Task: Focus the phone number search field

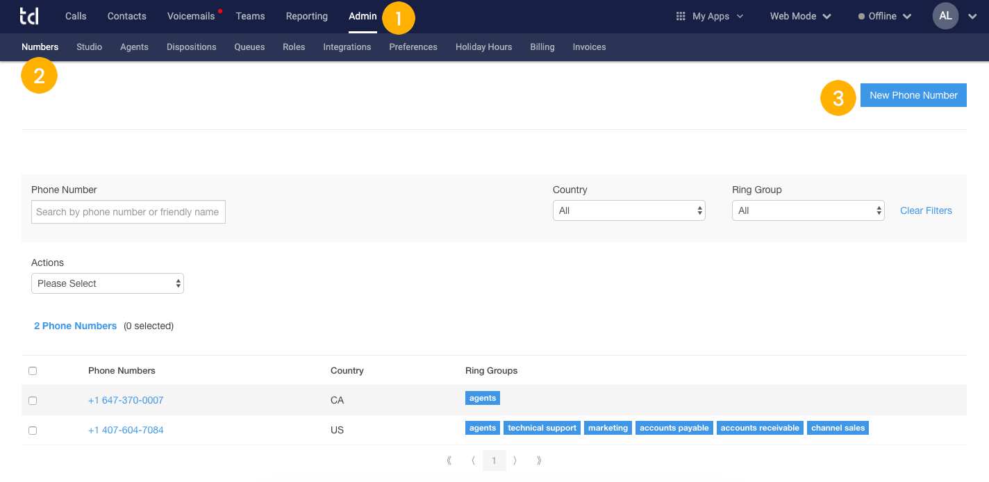Action: [x=128, y=212]
